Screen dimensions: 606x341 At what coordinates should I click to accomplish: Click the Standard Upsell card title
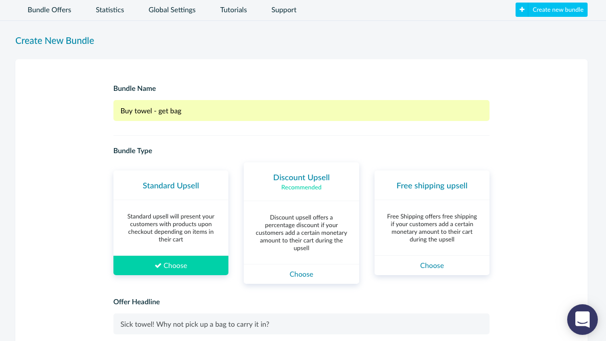pyautogui.click(x=171, y=185)
